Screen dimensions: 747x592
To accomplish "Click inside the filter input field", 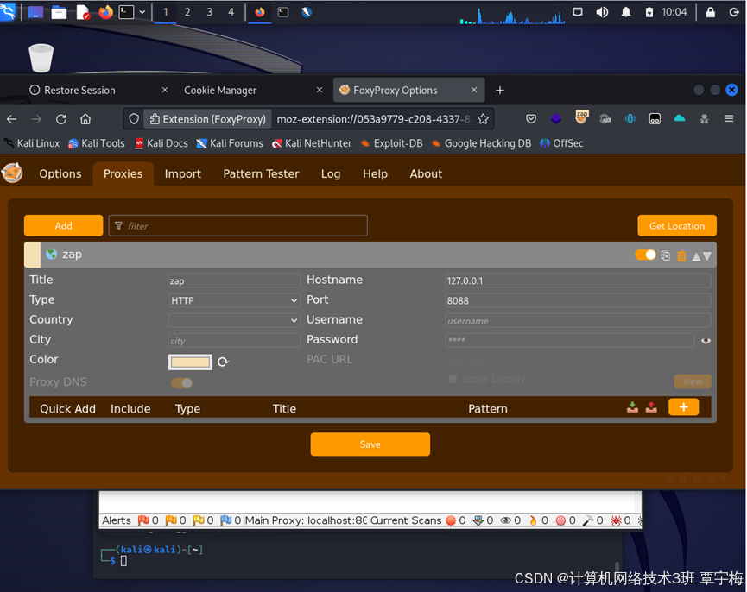I will pos(237,225).
